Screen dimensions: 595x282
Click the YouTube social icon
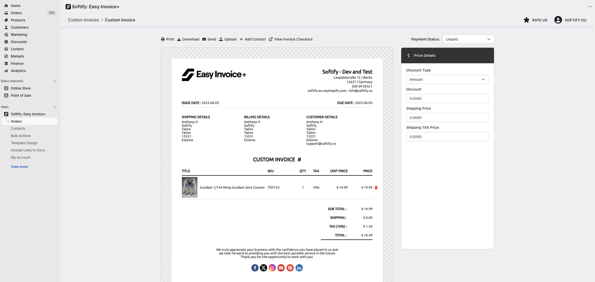[281, 268]
